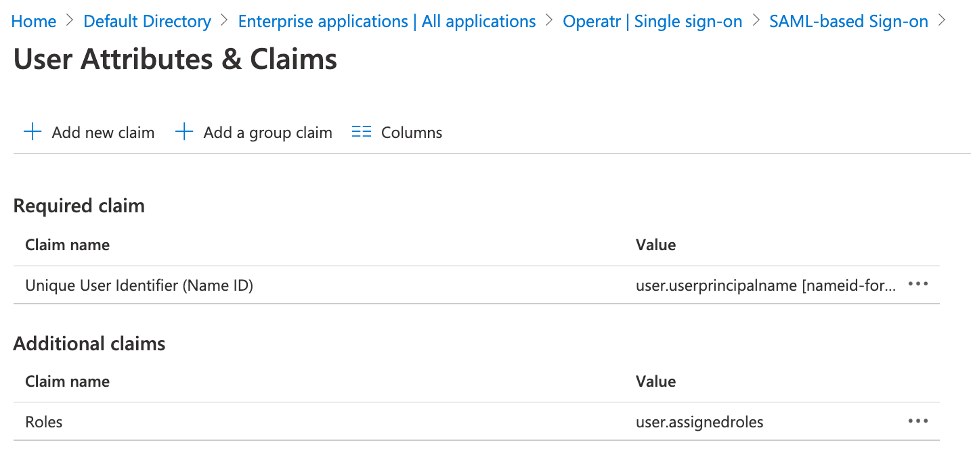Select the Unique User Identifier (Name ID) claim
The image size is (971, 472).
pos(139,286)
